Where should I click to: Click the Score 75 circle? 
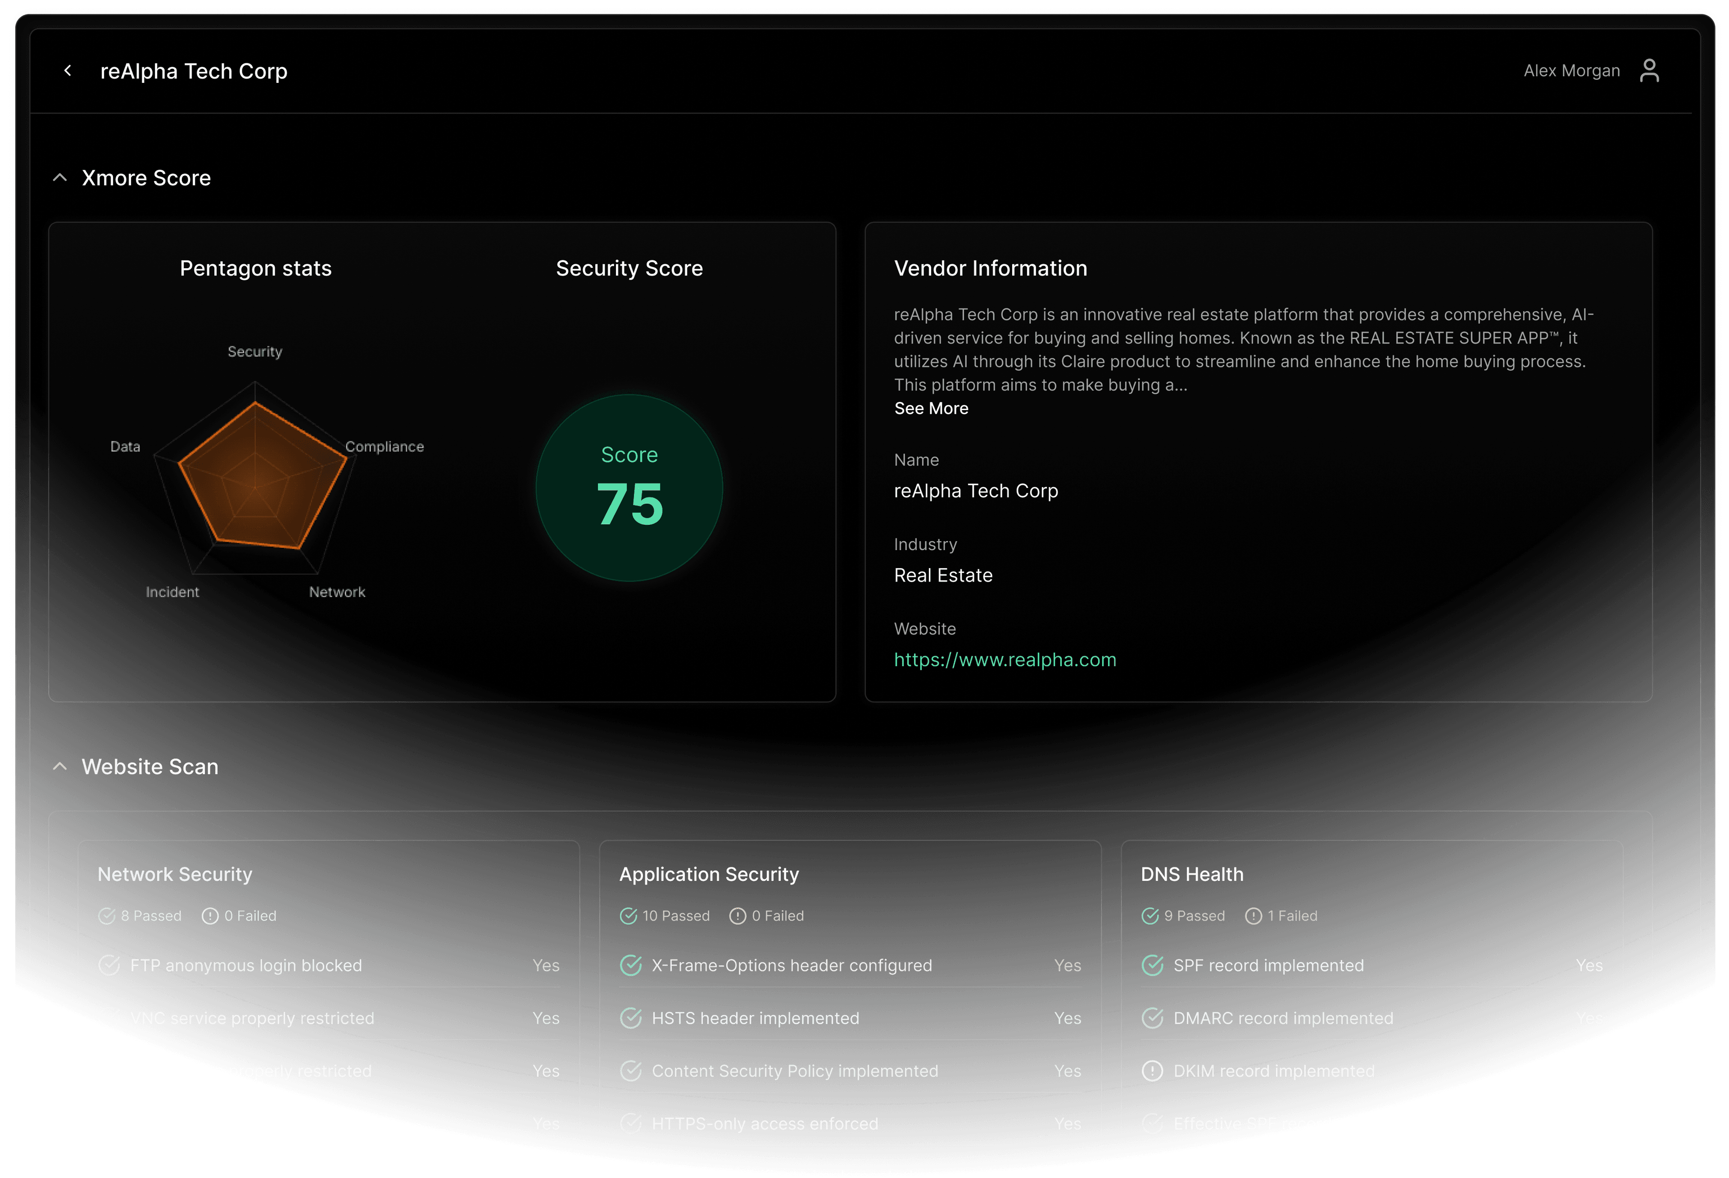coord(629,488)
